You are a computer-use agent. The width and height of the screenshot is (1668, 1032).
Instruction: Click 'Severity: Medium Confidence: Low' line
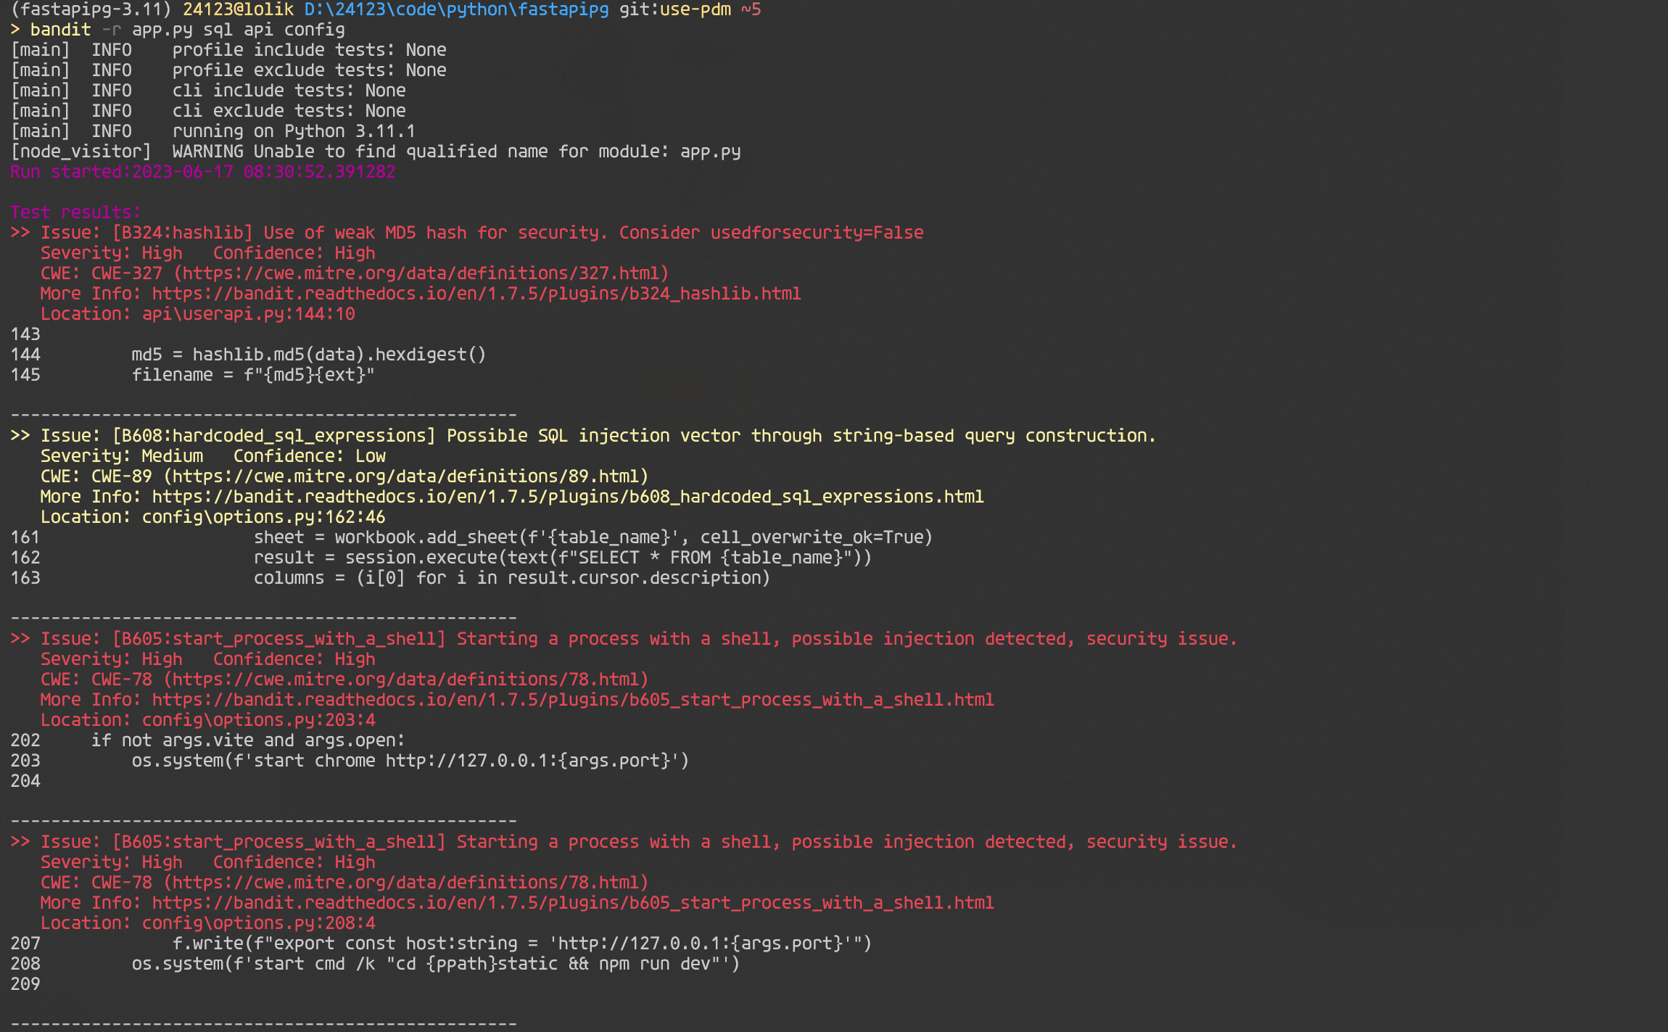(x=213, y=456)
